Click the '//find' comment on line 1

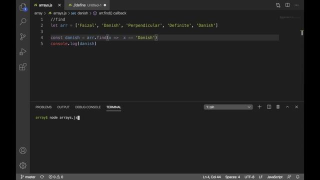pos(58,19)
